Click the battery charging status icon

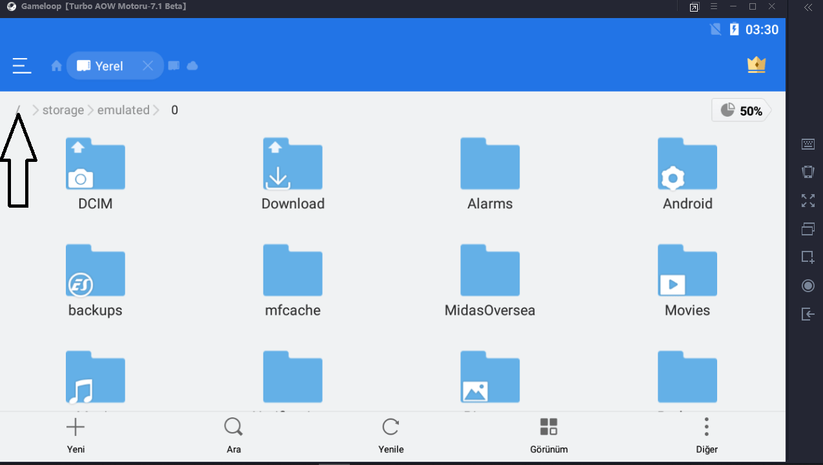click(735, 29)
